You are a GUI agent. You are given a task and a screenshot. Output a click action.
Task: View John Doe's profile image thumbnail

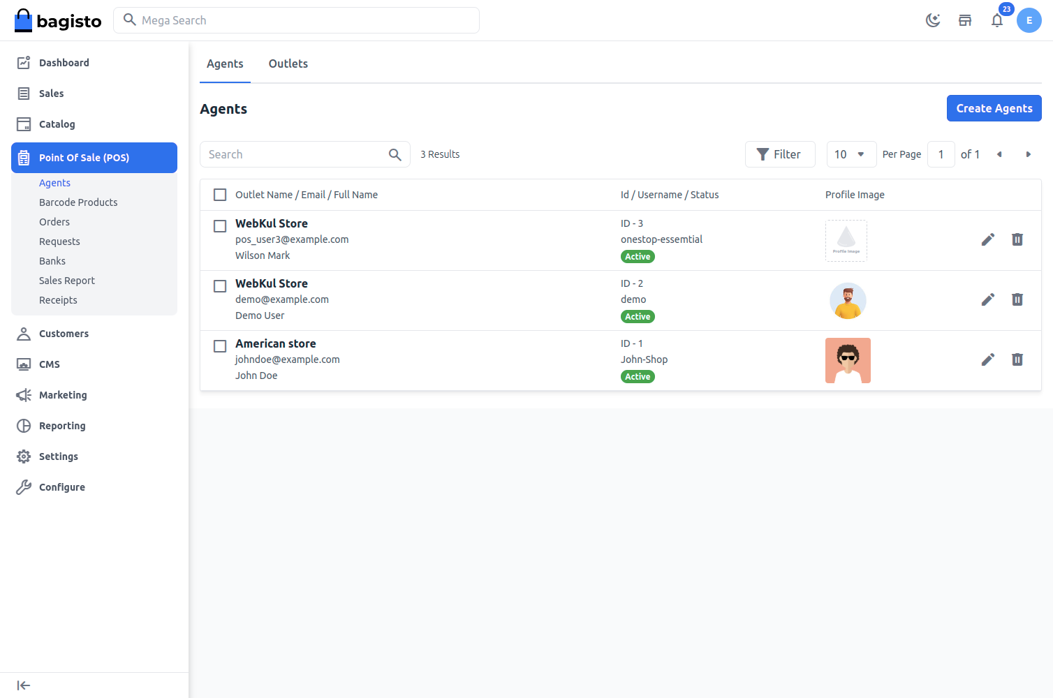848,360
